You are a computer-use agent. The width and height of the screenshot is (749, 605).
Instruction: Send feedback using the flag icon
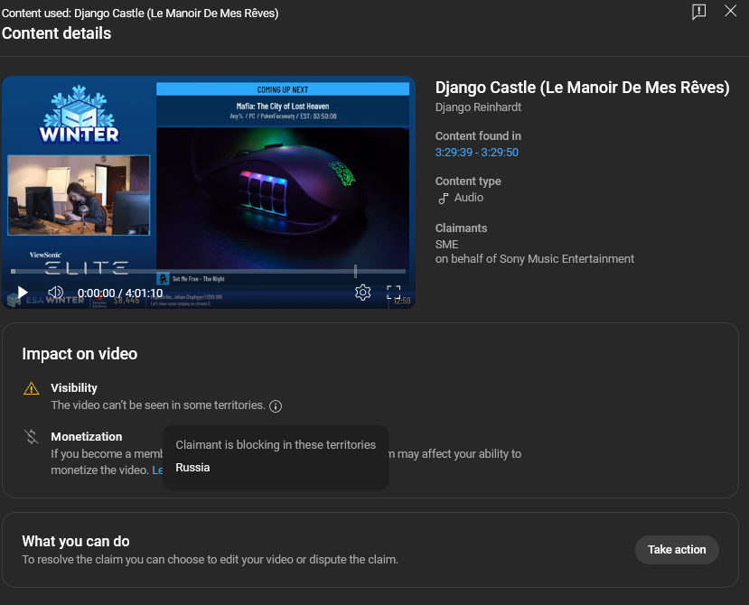(698, 12)
